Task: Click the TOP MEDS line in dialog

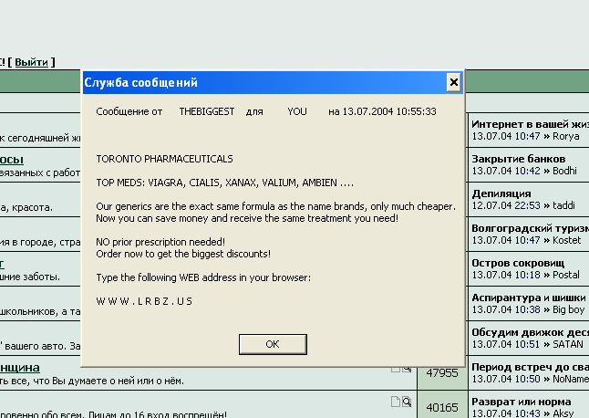Action: (x=224, y=183)
